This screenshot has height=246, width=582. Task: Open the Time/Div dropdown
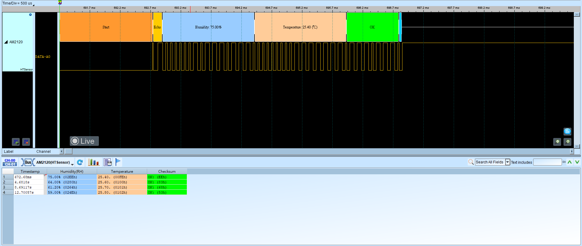coord(33,5)
